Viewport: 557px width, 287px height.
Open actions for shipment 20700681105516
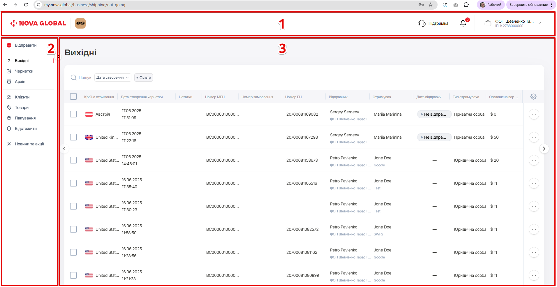point(534,183)
